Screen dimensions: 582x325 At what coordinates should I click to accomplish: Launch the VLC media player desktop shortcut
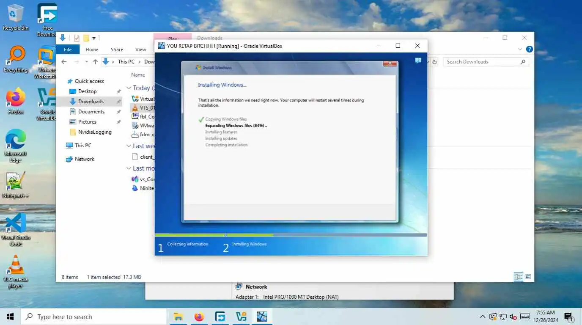click(x=16, y=271)
